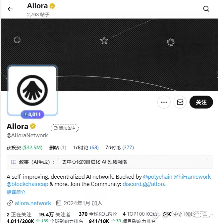The height and width of the screenshot is (223, 218).
Task: Follow Allora with the 关注 button
Action: pyautogui.click(x=201, y=102)
